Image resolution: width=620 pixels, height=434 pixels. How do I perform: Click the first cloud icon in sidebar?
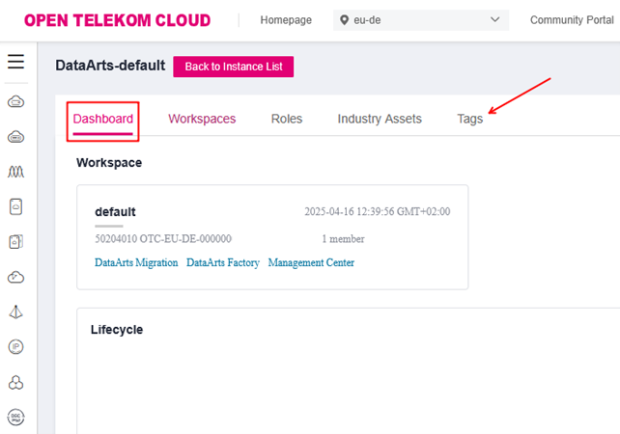15,101
